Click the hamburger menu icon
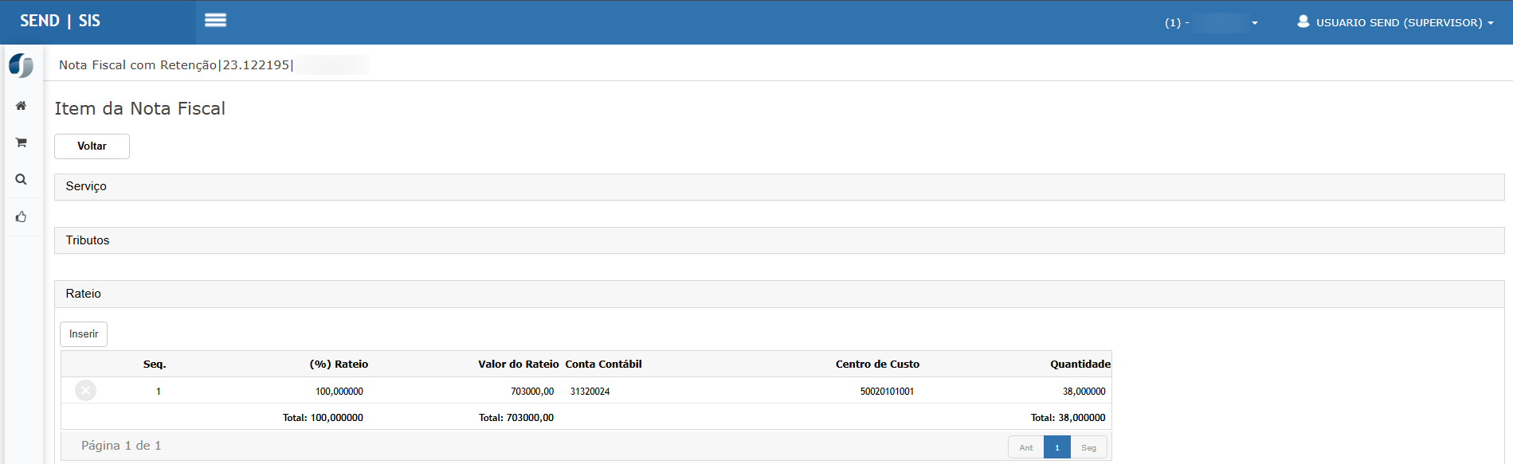The height and width of the screenshot is (464, 1513). [215, 21]
